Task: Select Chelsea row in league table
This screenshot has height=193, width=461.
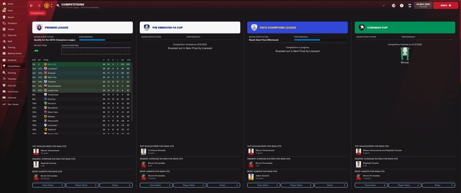Action: pos(82,82)
